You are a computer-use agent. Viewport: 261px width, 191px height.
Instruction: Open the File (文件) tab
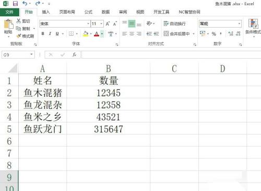9,12
